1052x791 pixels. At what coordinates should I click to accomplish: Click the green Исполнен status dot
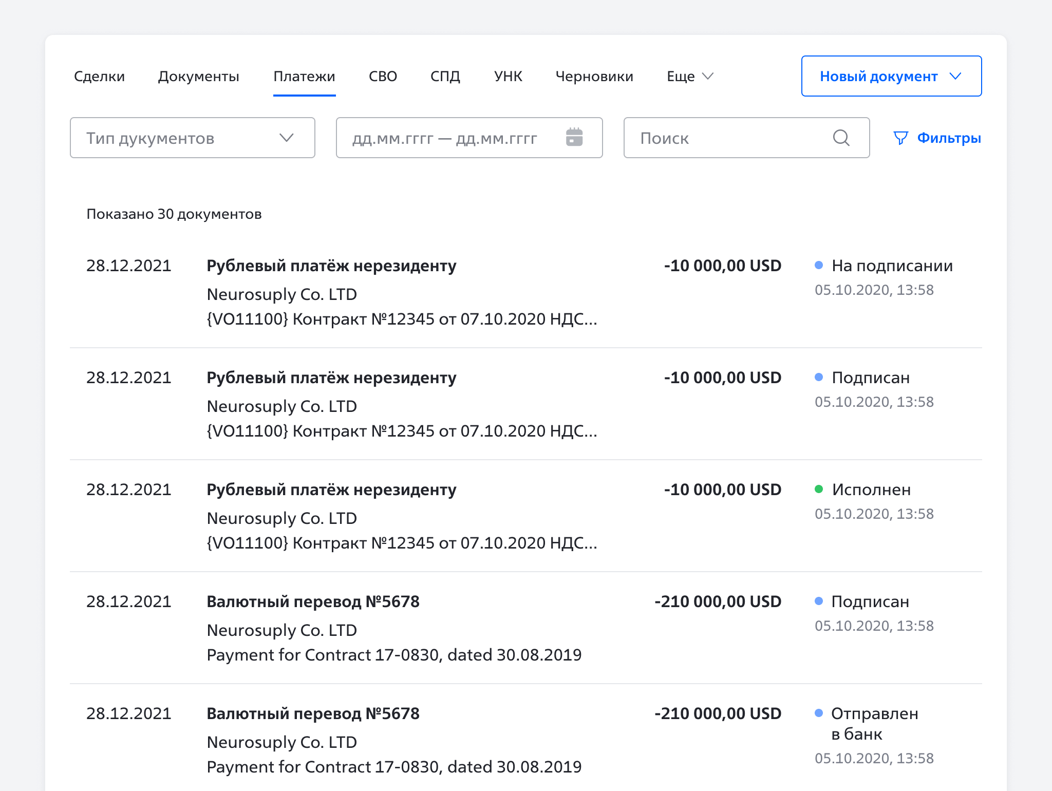819,489
